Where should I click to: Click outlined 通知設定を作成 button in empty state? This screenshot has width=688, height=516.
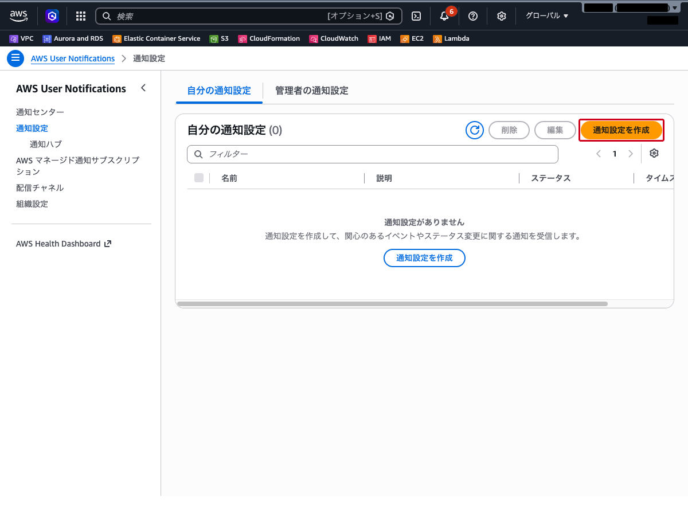point(424,258)
